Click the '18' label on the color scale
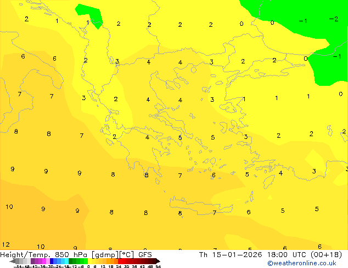 pos(111,266)
